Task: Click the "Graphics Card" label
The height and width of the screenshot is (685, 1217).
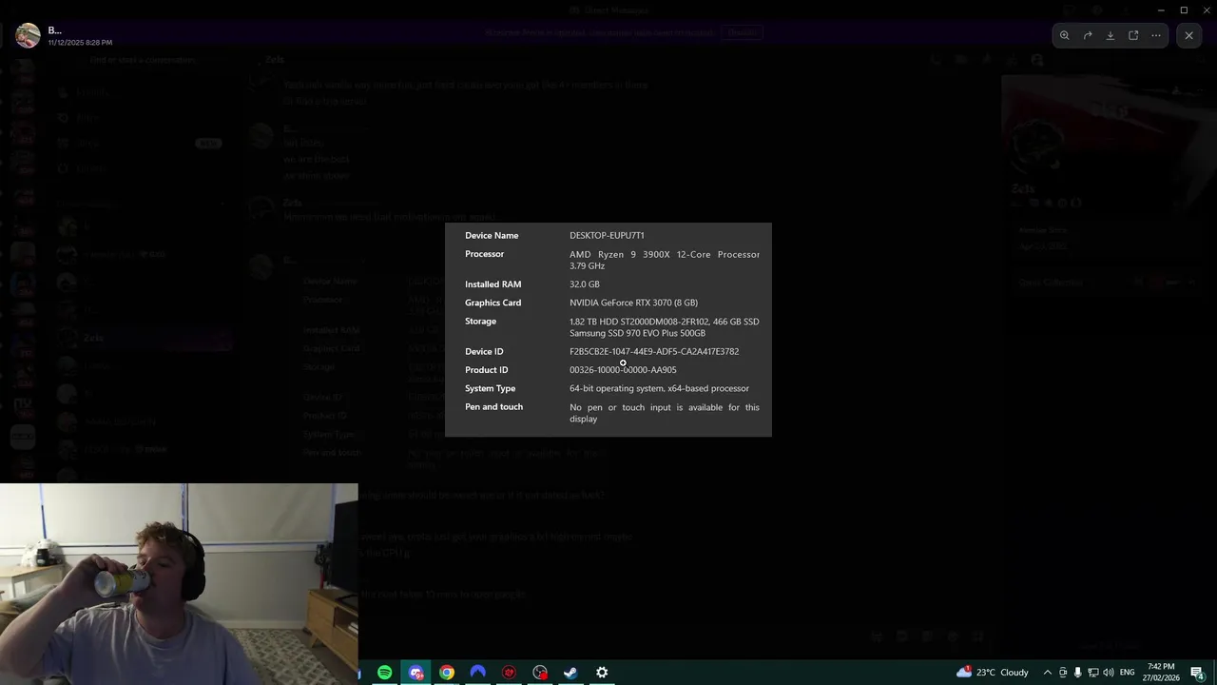Action: (x=493, y=303)
